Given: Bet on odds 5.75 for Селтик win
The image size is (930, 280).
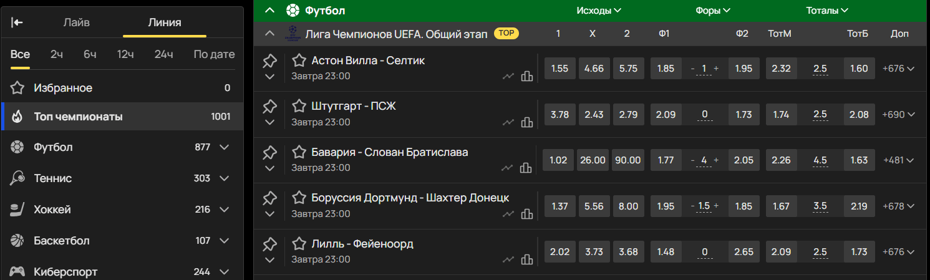Looking at the screenshot, I should click(629, 69).
